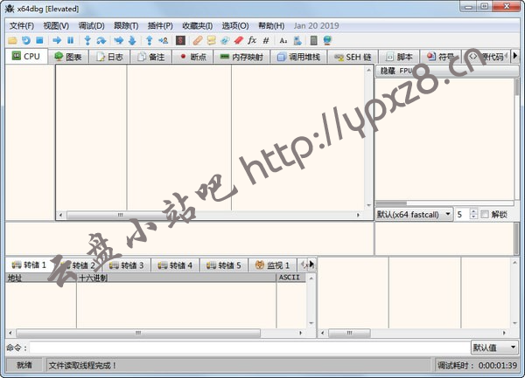
Task: Open the Strings 'A' icon
Action: tap(283, 41)
